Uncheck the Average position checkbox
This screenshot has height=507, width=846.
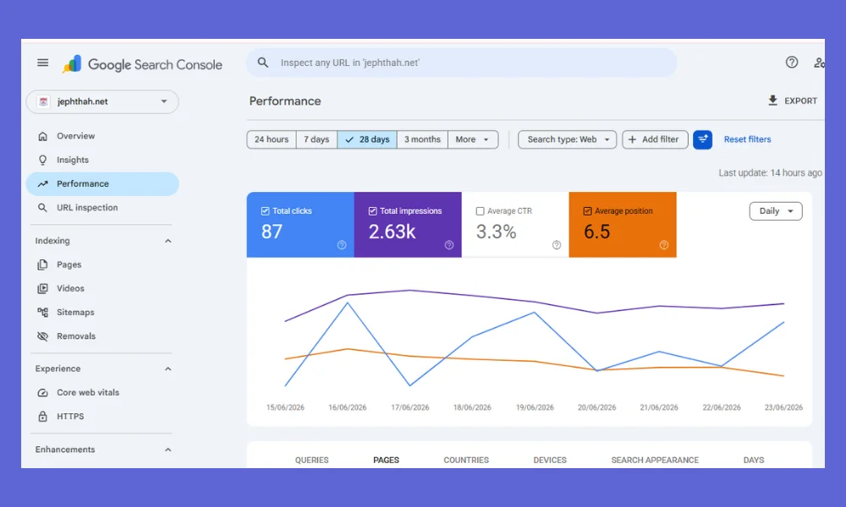[587, 211]
